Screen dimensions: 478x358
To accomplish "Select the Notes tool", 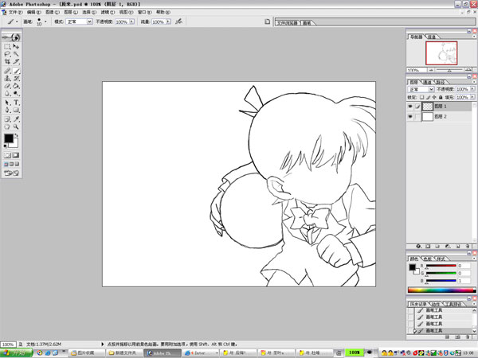I will point(7,119).
